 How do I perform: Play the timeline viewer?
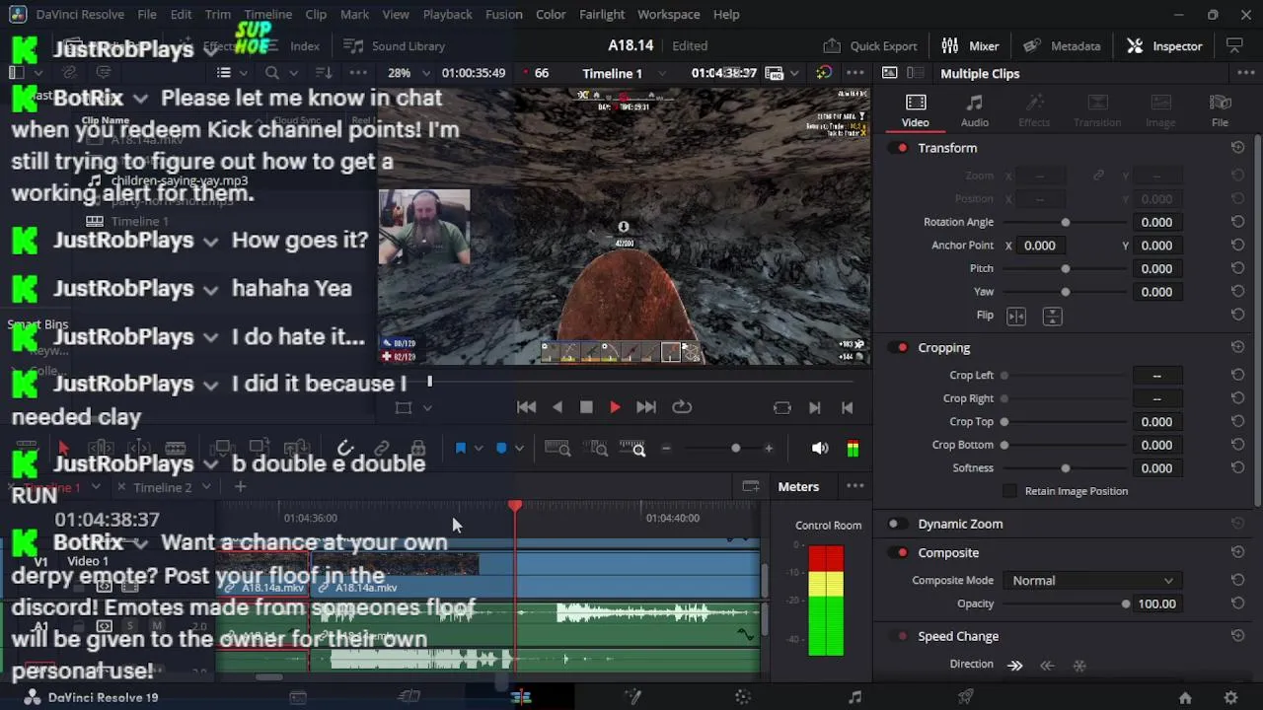click(x=615, y=407)
